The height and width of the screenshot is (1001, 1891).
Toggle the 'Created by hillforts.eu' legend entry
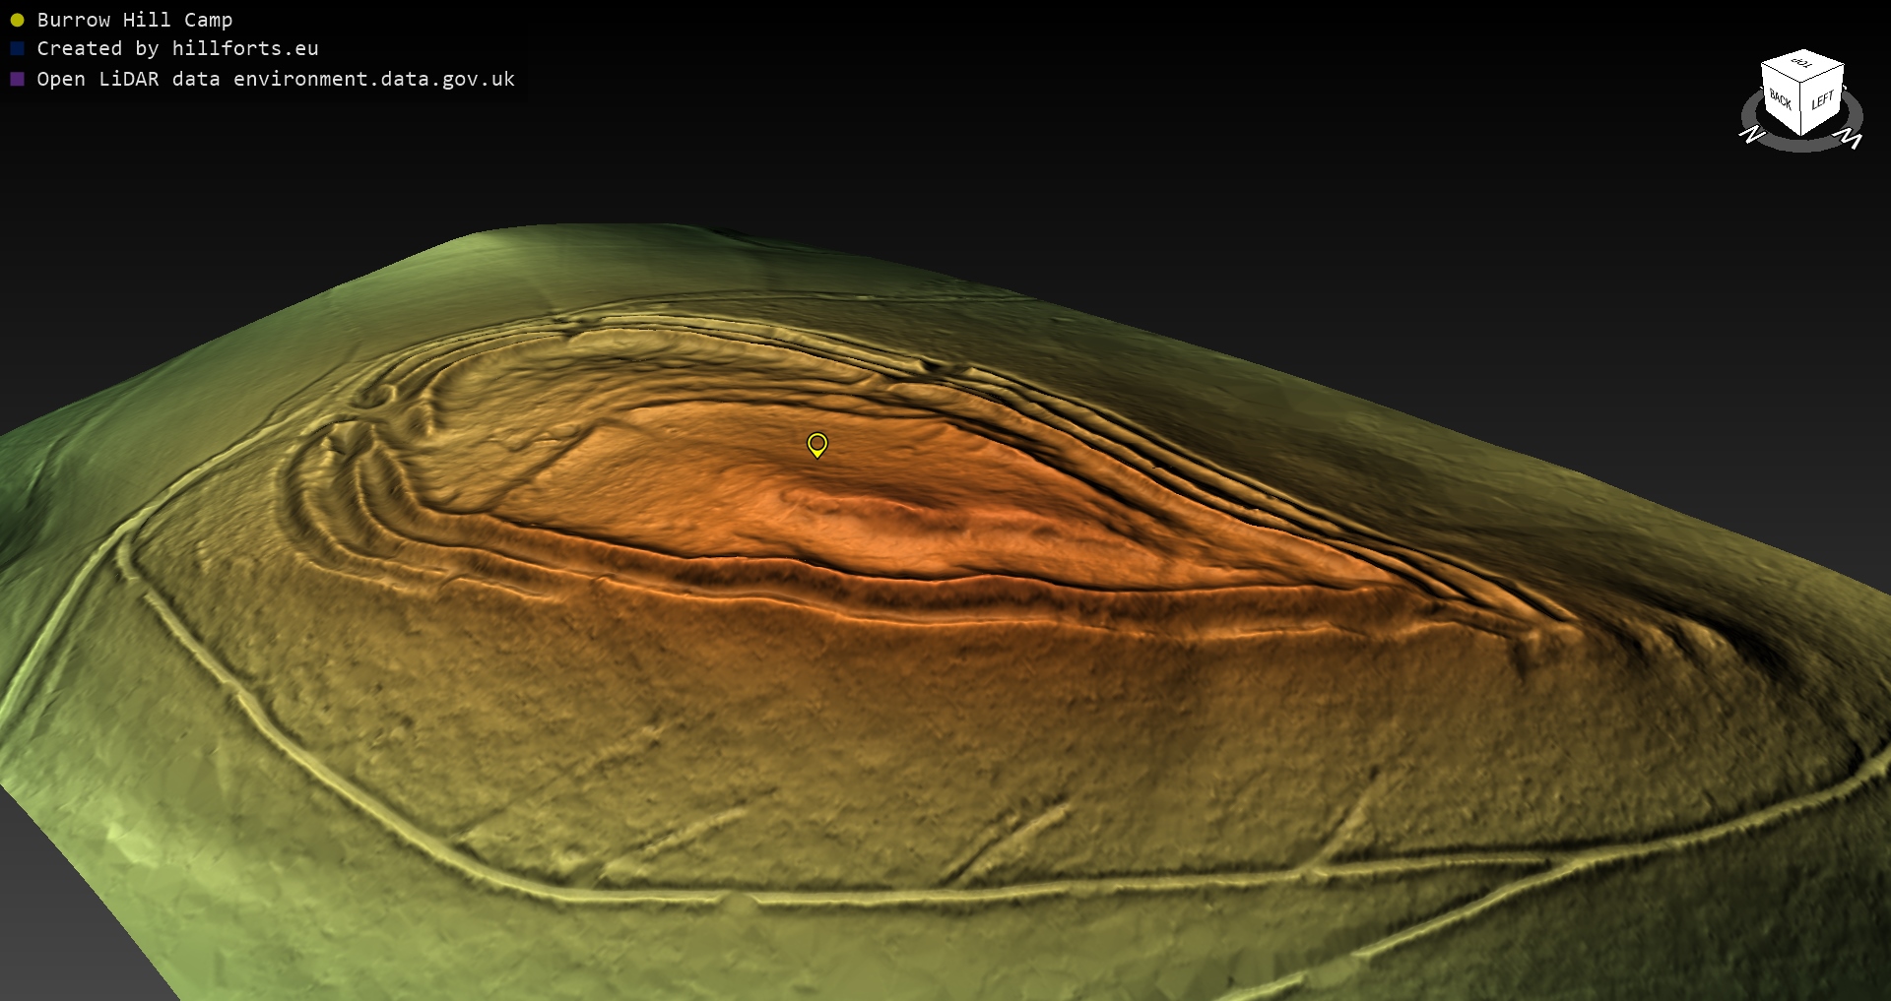(x=177, y=48)
